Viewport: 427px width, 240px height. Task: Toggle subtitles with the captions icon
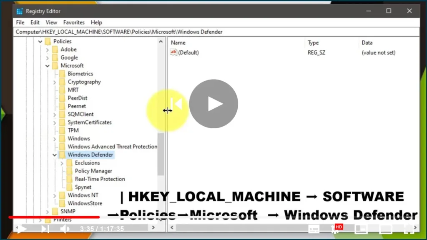314,229
